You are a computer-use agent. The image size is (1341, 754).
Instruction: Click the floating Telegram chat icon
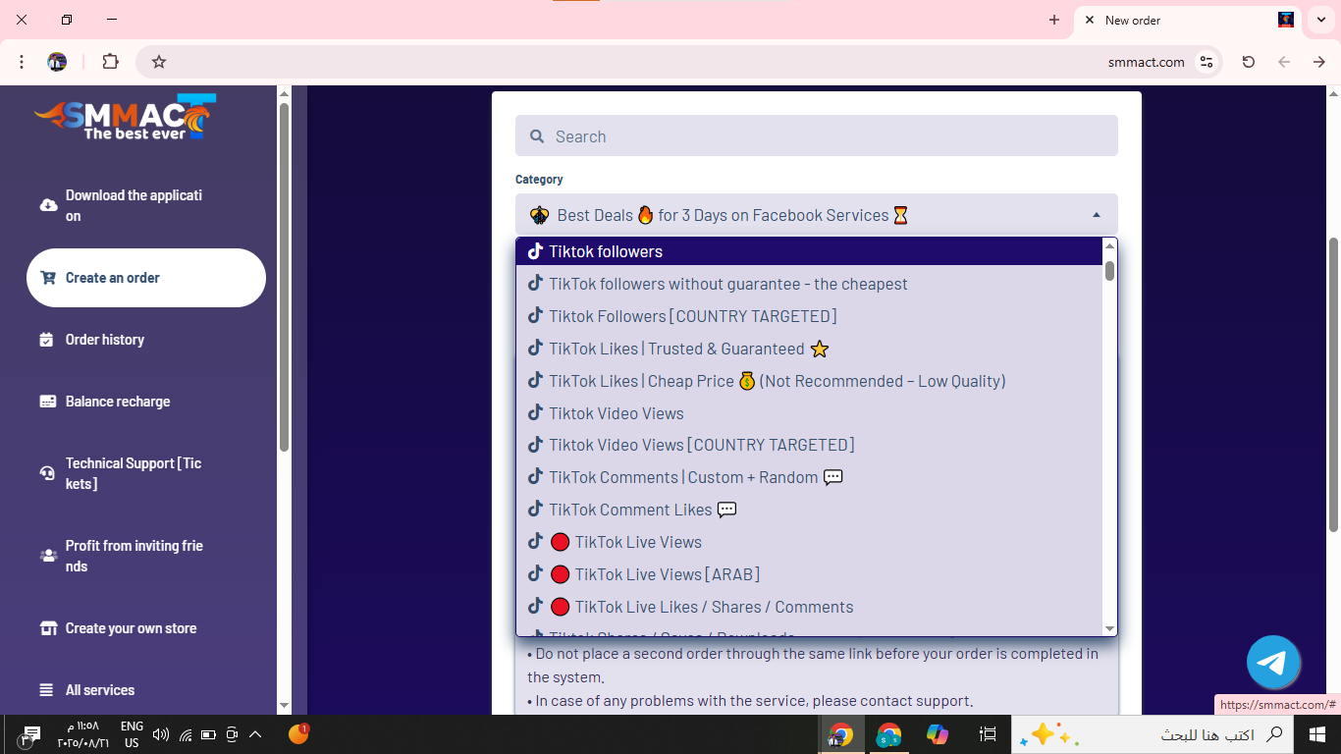[1273, 663]
